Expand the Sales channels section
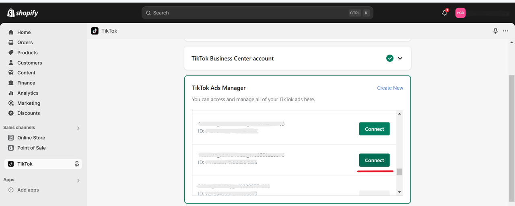The width and height of the screenshot is (515, 206). [x=78, y=128]
